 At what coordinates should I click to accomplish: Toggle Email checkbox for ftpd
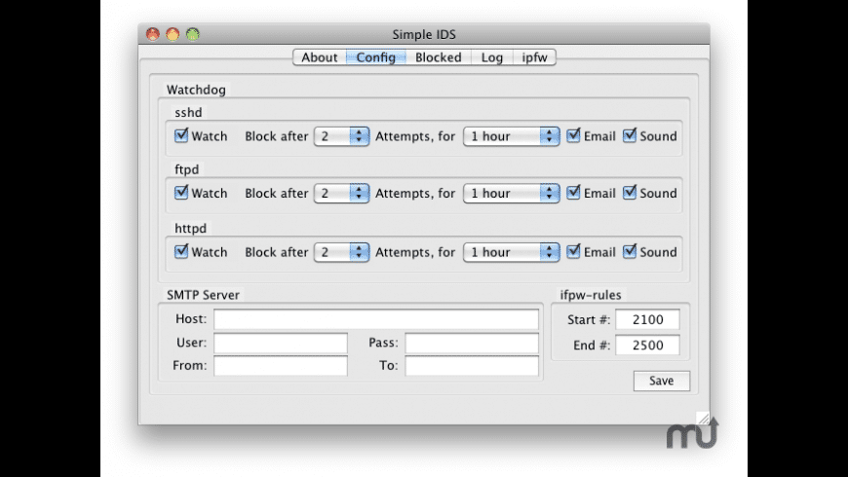coord(573,193)
